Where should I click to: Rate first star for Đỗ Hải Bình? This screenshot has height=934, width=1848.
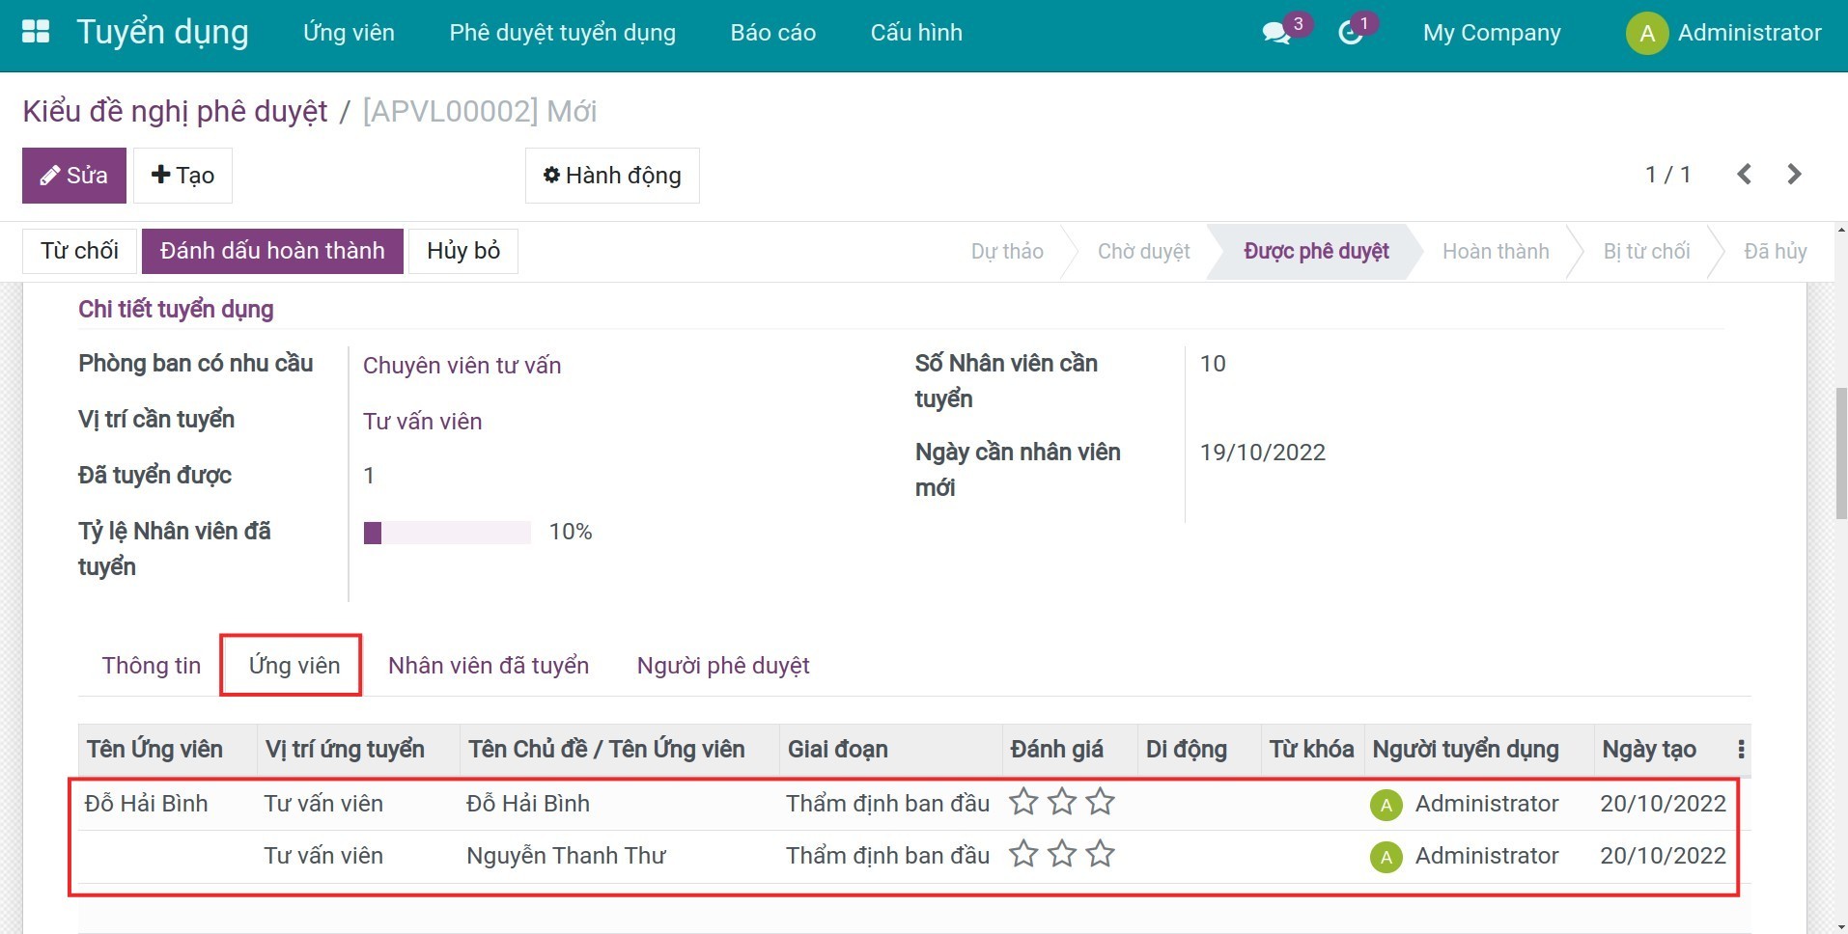[x=1023, y=802]
